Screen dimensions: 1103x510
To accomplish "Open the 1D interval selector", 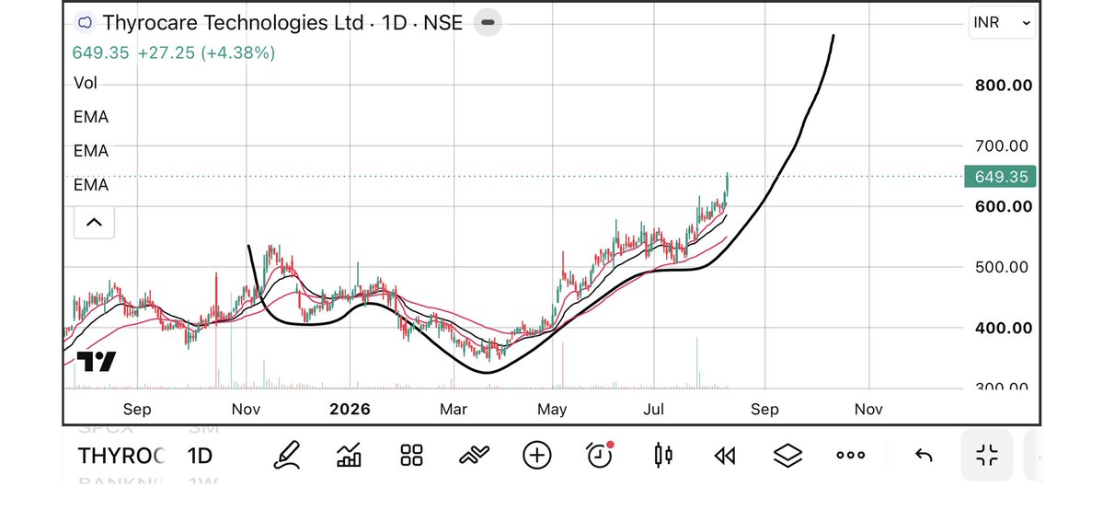I will (200, 456).
